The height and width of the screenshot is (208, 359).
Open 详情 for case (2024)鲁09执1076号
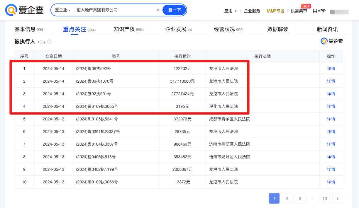click(x=331, y=81)
